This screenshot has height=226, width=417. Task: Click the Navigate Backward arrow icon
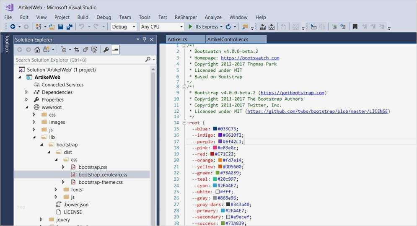click(x=13, y=27)
